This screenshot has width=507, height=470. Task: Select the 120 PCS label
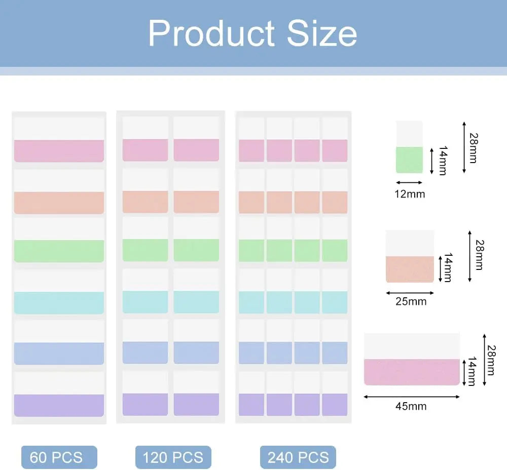(x=173, y=457)
